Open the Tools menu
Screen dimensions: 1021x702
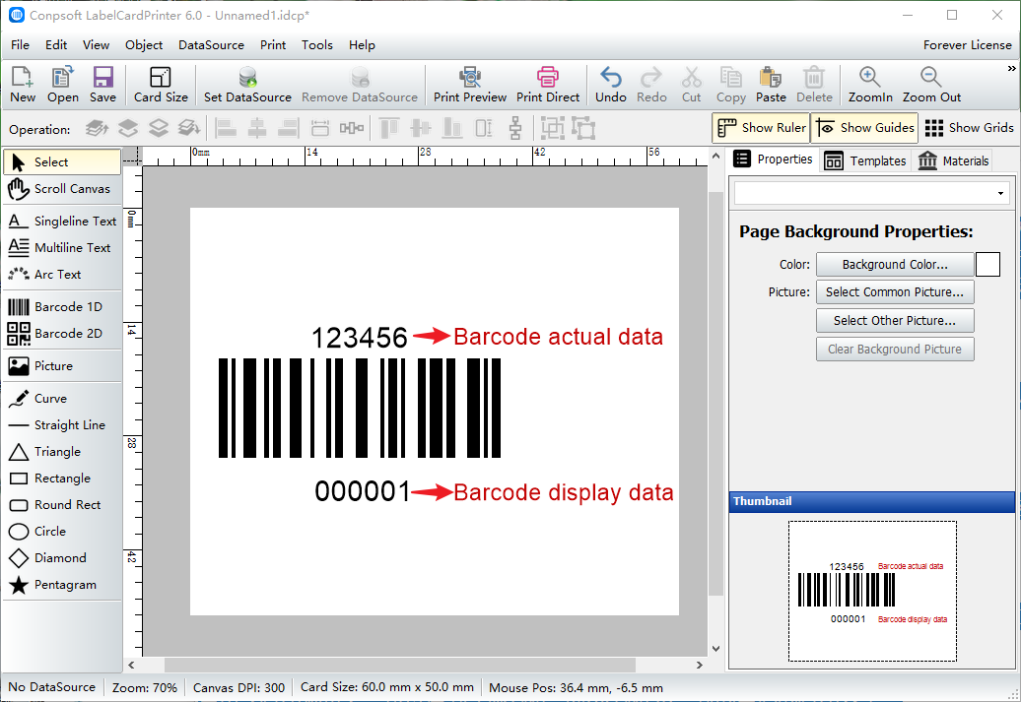[x=317, y=45]
